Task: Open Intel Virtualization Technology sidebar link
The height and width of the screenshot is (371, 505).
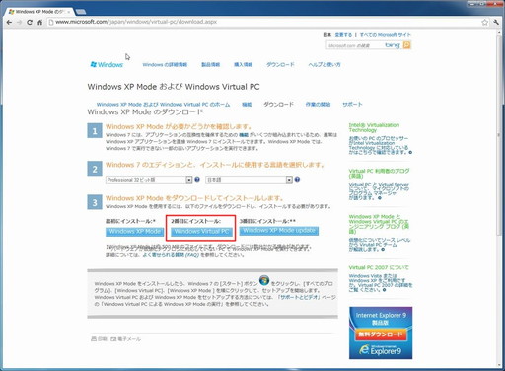Action: [374, 127]
